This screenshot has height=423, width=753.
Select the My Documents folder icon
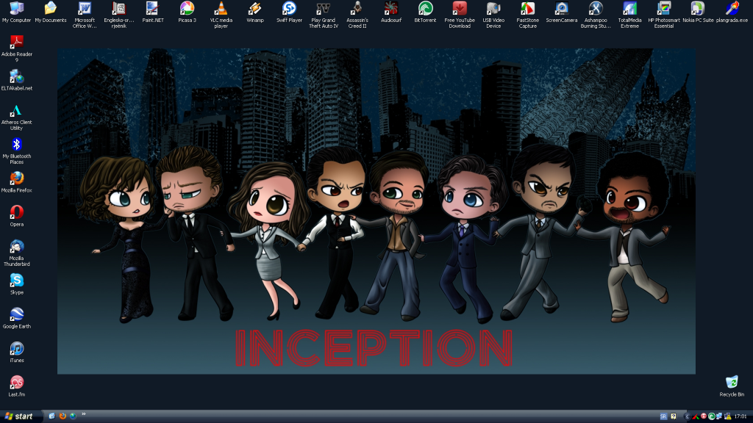[x=51, y=12]
